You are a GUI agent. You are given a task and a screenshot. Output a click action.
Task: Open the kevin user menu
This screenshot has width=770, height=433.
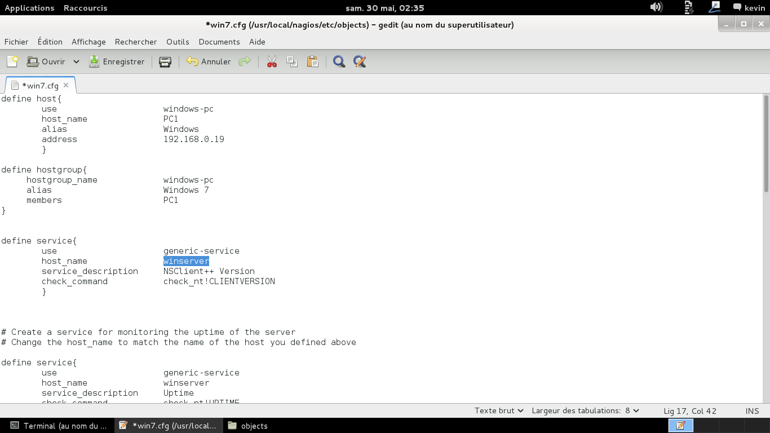click(749, 8)
